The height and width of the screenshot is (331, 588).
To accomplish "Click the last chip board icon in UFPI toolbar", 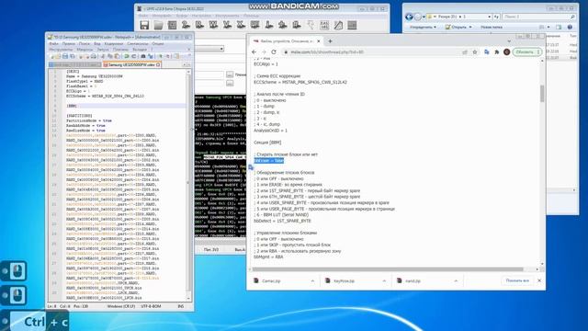I will click(352, 25).
